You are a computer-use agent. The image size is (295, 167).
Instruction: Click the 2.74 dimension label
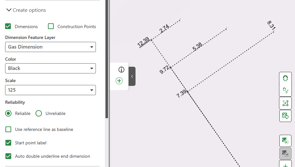(164, 29)
